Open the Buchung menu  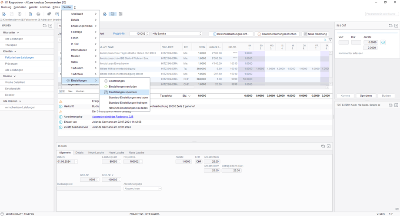click(6, 7)
